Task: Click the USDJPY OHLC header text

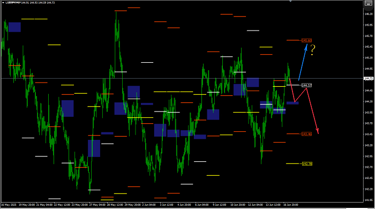Action: (30, 3)
